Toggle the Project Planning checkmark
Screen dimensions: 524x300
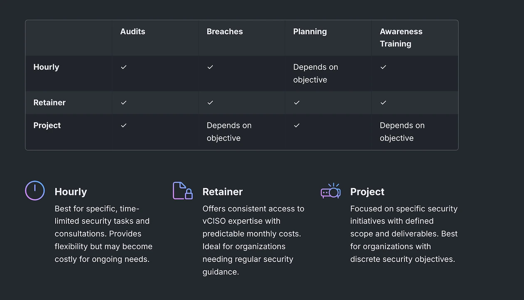tap(297, 125)
